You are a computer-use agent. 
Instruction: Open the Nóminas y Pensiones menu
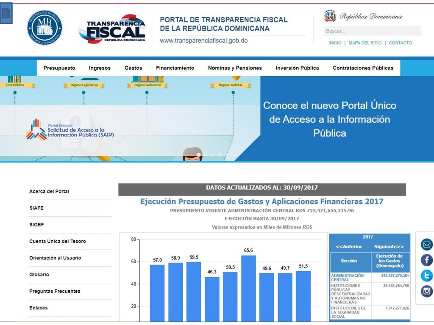click(235, 68)
